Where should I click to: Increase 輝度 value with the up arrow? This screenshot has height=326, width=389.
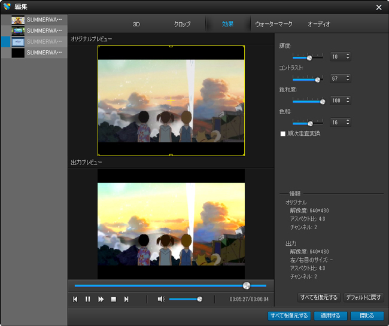click(x=348, y=54)
